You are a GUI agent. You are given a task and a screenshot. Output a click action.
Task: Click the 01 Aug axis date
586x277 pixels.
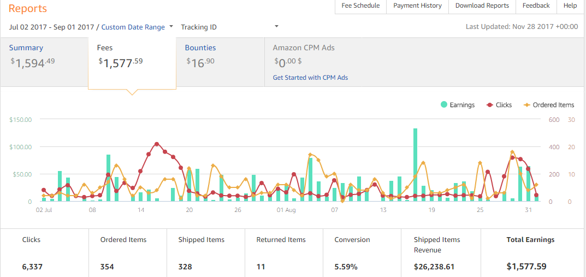(x=286, y=210)
